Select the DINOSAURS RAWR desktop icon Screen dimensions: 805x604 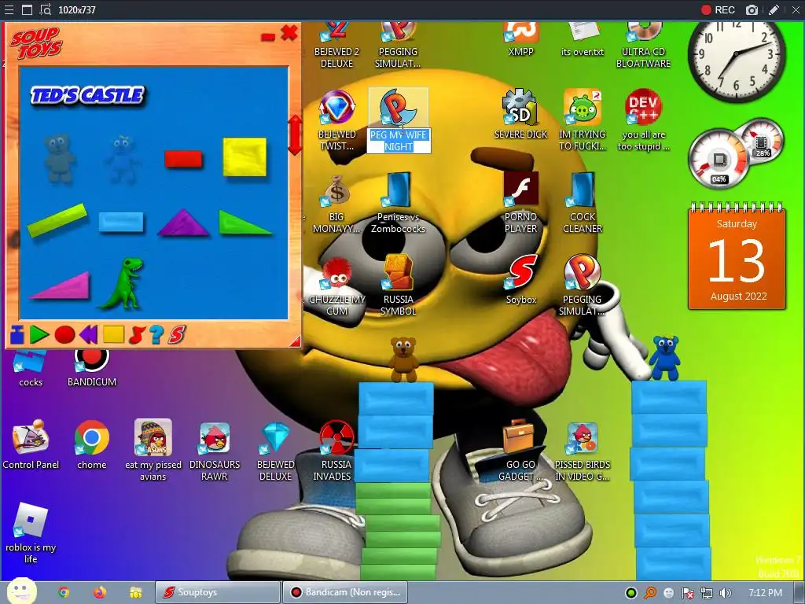click(215, 451)
